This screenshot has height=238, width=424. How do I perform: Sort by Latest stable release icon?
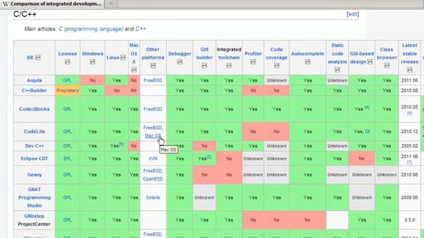(409, 70)
